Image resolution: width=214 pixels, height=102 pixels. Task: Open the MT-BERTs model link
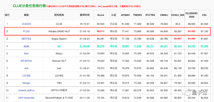click(26, 61)
